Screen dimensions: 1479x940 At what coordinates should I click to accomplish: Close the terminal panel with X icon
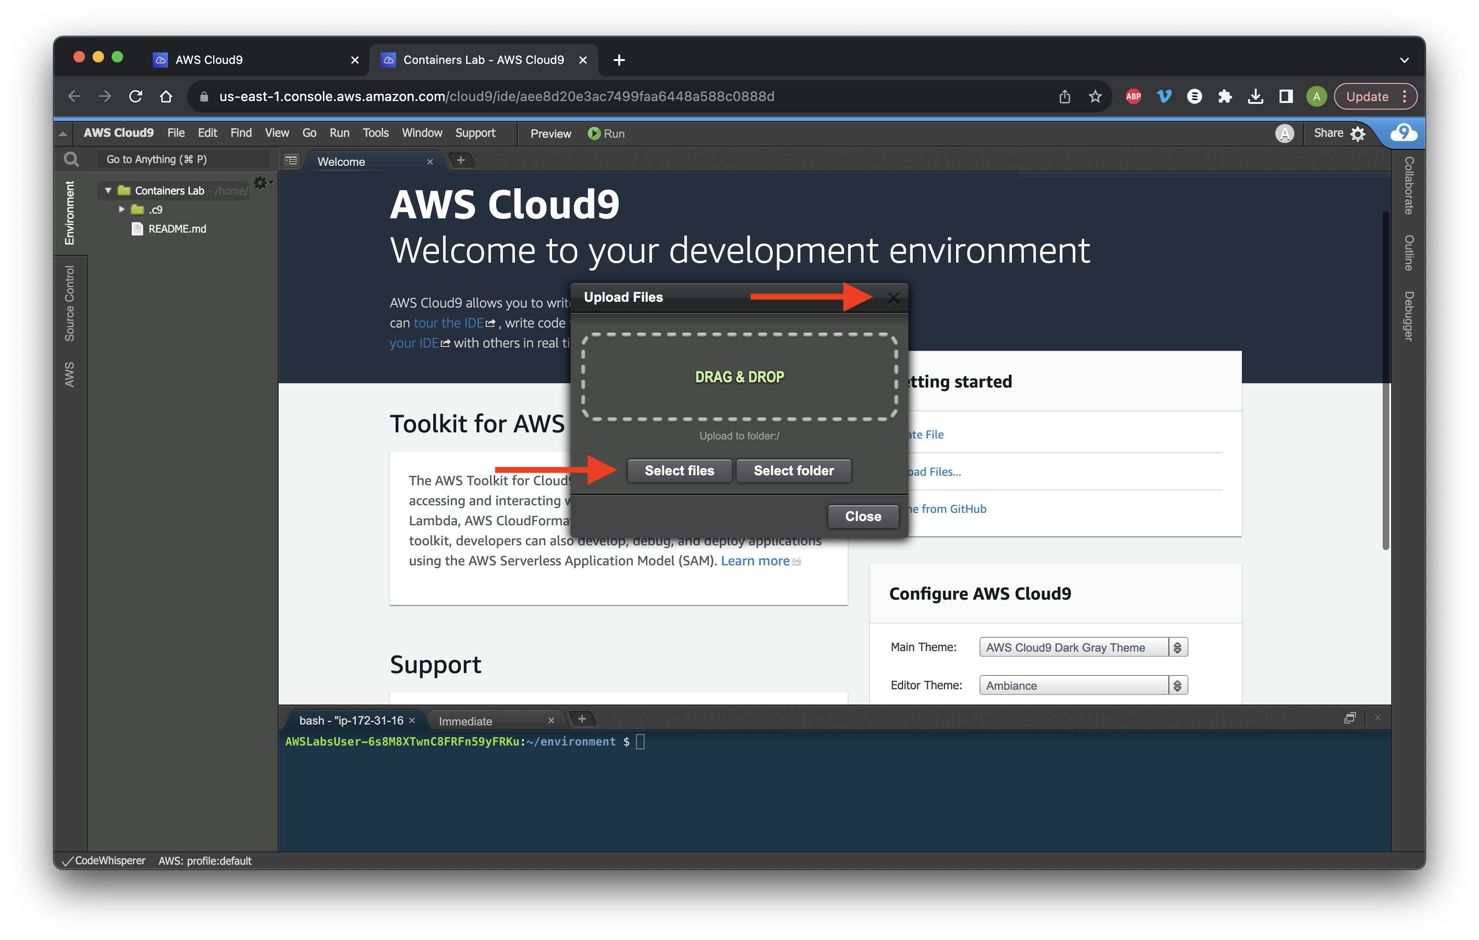[x=1378, y=718]
